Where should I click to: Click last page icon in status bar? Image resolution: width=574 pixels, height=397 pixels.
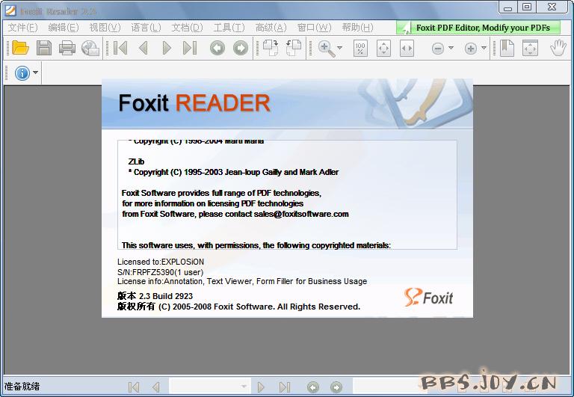point(285,387)
